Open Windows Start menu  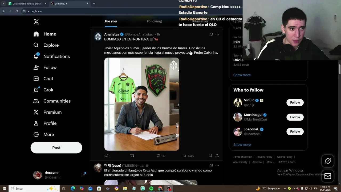pyautogui.click(x=4, y=189)
